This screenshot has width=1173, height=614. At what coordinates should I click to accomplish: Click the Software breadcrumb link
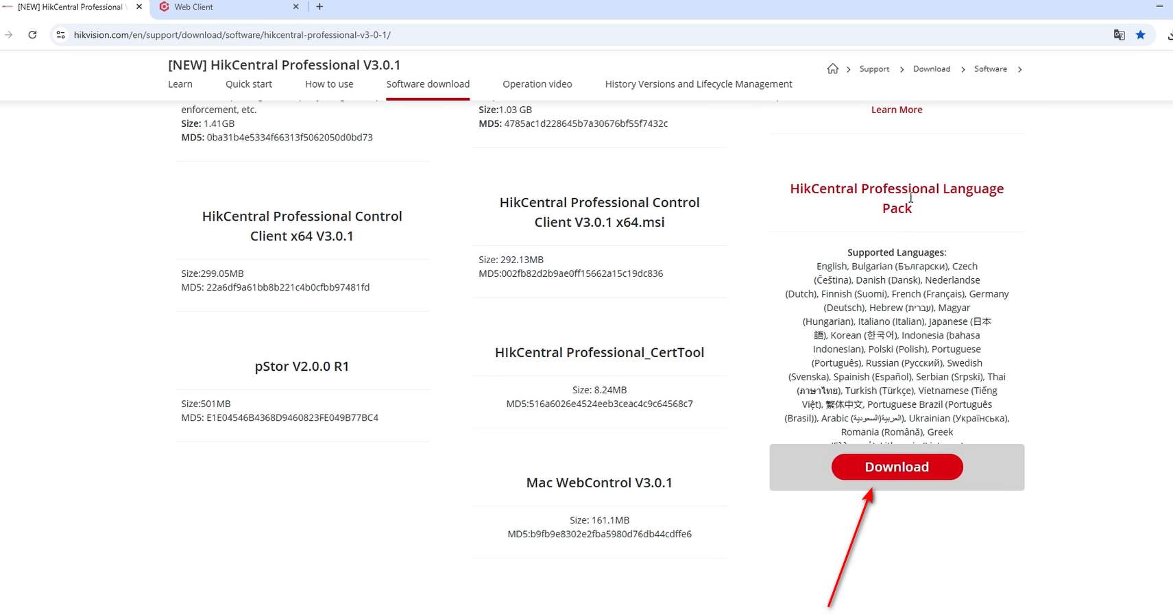pos(991,69)
